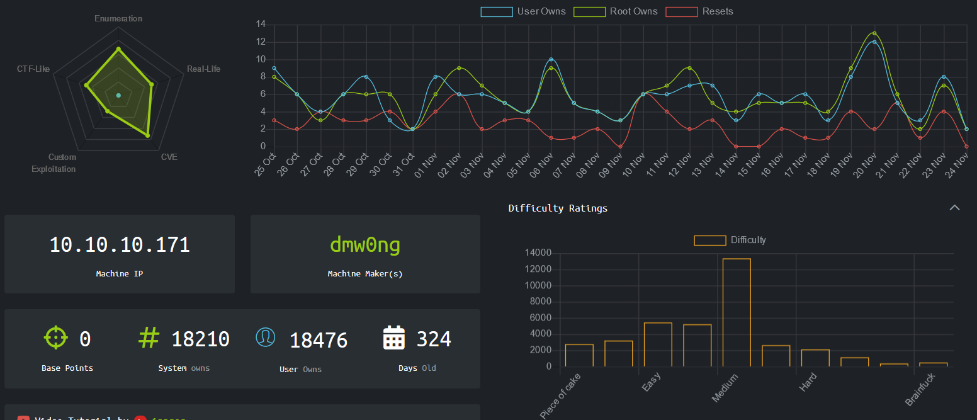Click the User Owns profile icon

(x=266, y=338)
